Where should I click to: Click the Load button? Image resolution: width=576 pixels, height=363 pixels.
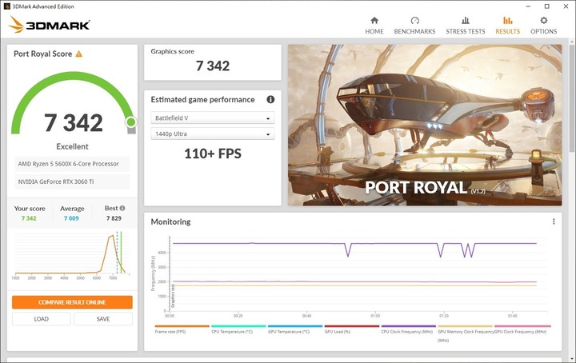coord(41,318)
